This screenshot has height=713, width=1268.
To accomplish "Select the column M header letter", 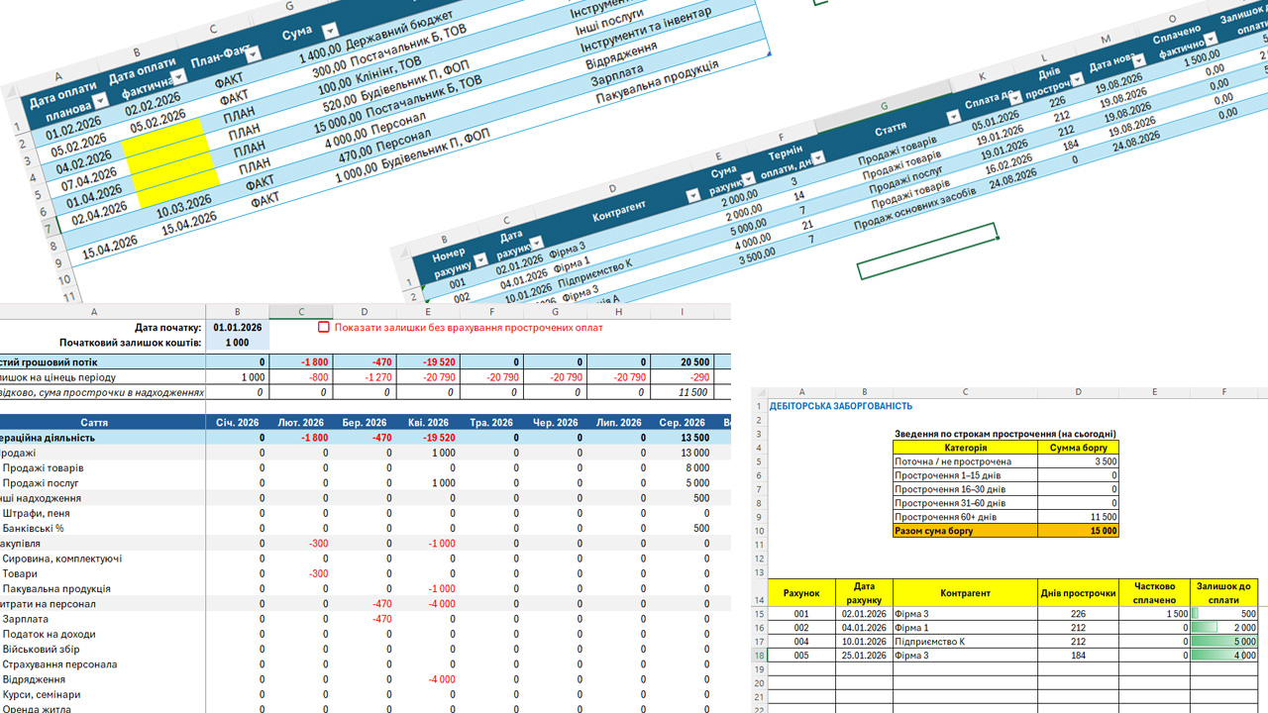I will (1106, 41).
